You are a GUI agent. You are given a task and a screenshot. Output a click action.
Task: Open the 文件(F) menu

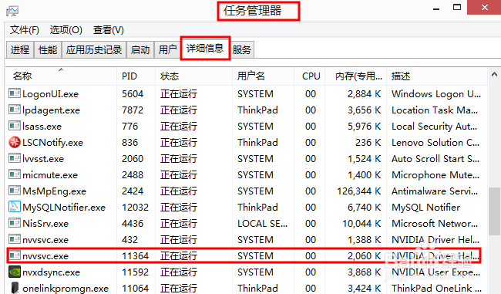(25, 30)
